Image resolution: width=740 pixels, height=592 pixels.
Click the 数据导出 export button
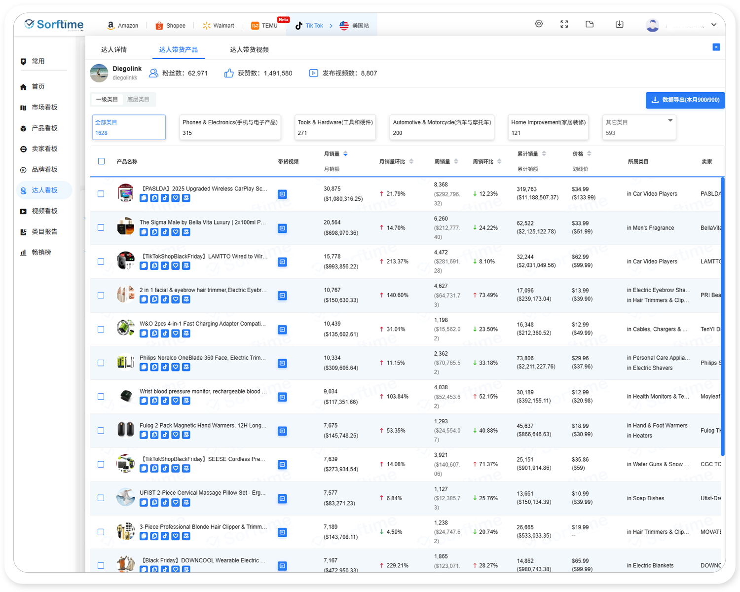685,100
